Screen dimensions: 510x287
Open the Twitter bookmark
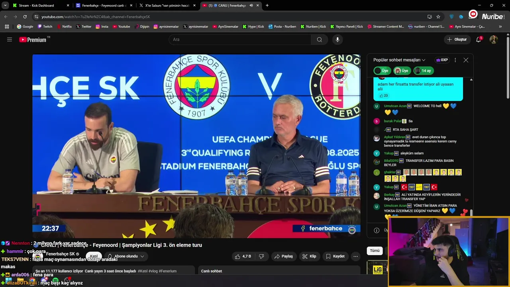pyautogui.click(x=84, y=27)
